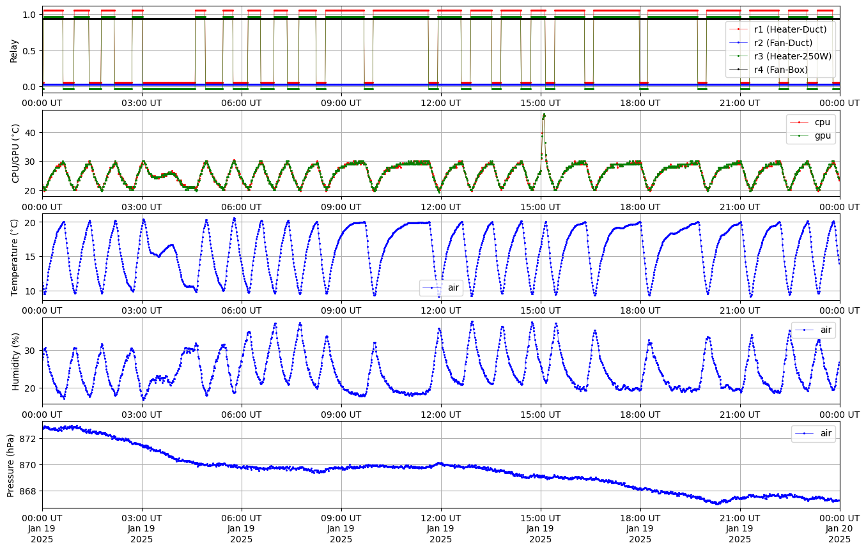This screenshot has height=550, width=866.
Task: Click the gpu legend entry
Action: coord(811,135)
